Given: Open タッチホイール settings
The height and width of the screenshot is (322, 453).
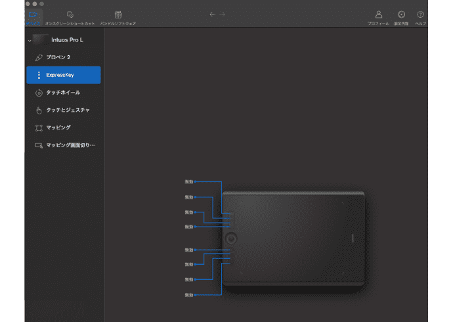Looking at the screenshot, I should click(x=63, y=93).
